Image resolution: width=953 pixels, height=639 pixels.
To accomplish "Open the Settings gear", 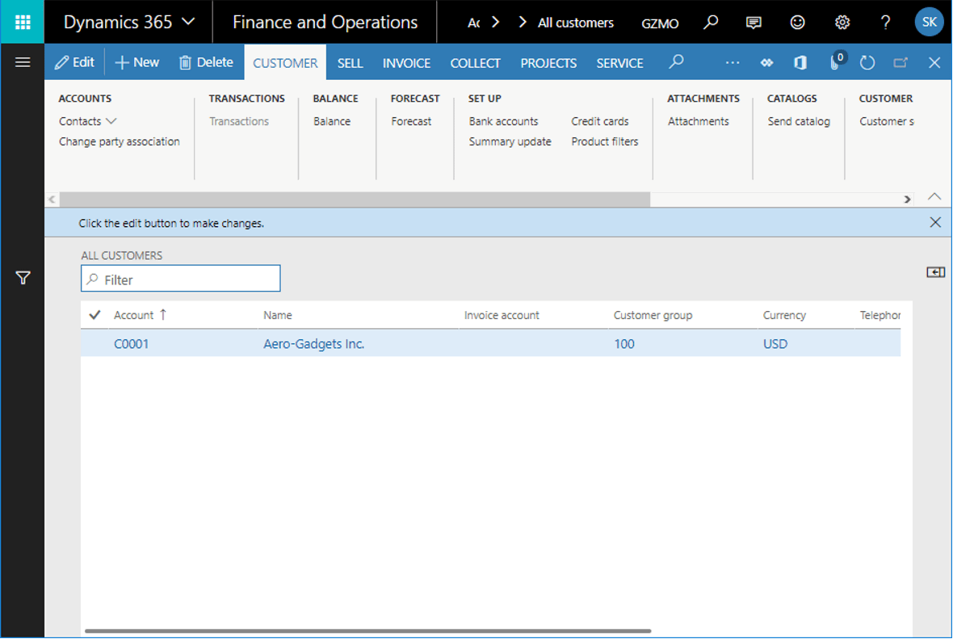I will [842, 23].
